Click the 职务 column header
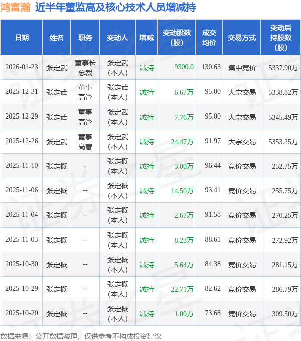 (x=85, y=37)
